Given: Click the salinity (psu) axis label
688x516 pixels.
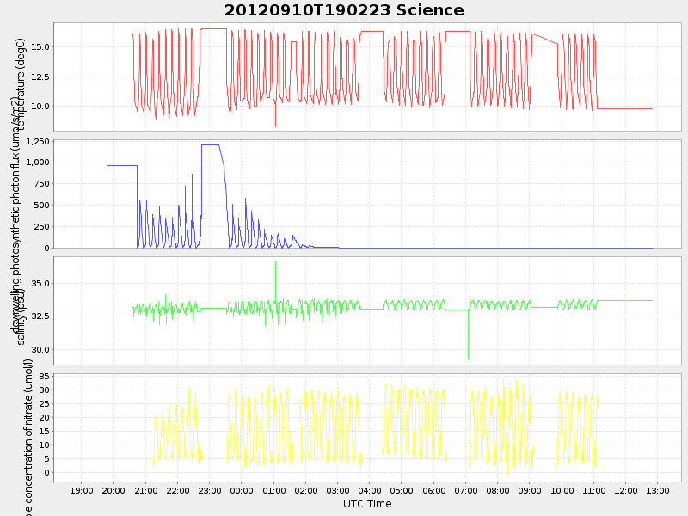Looking at the screenshot, I should click(20, 316).
